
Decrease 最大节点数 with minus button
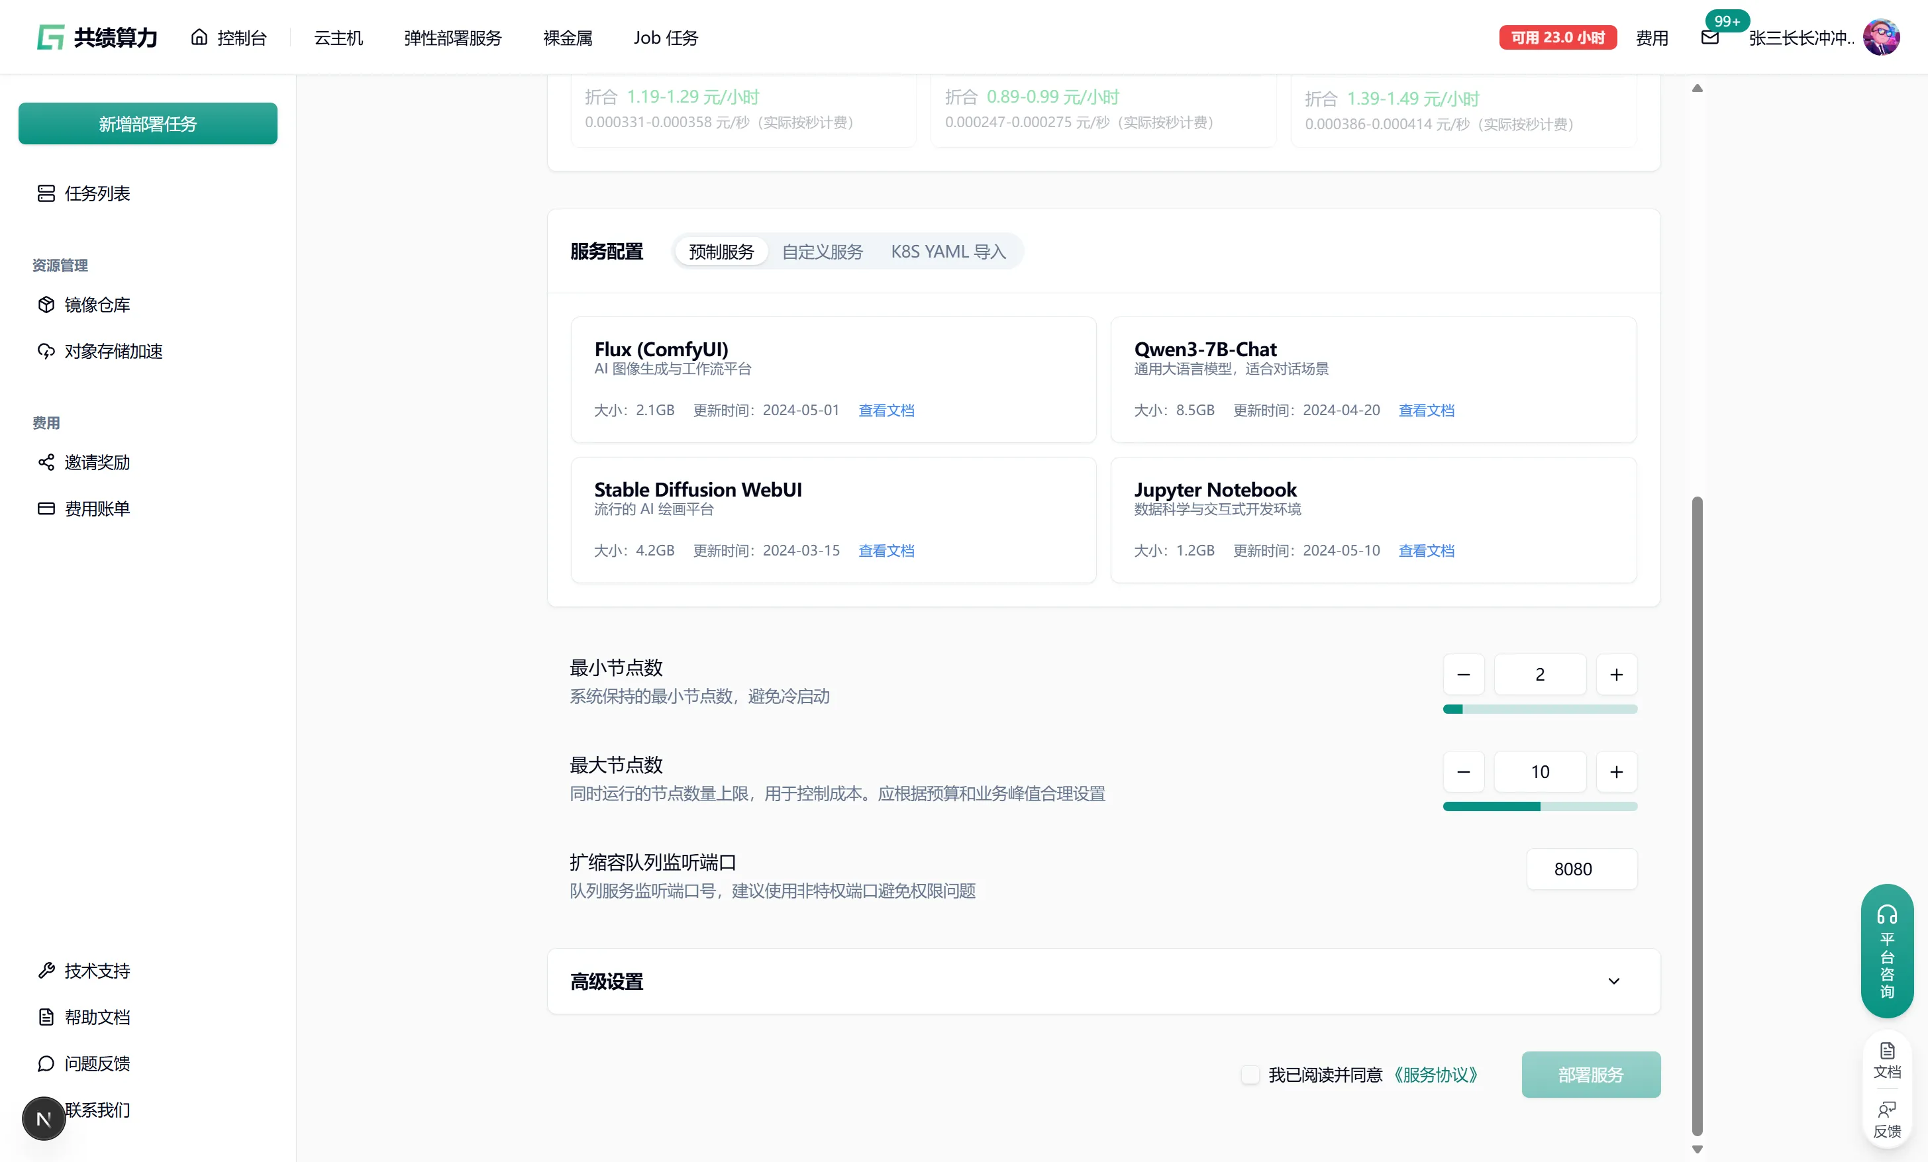1463,772
